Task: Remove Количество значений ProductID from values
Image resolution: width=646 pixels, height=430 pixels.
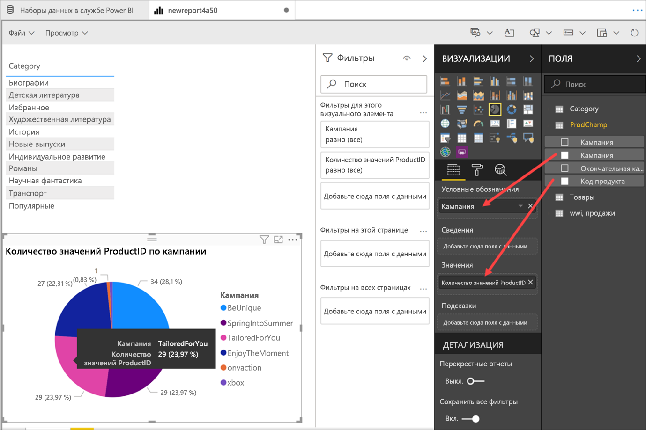Action: [x=530, y=282]
